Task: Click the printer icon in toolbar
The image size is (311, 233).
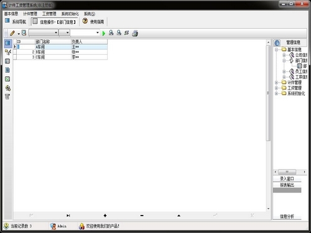Action: (135, 33)
